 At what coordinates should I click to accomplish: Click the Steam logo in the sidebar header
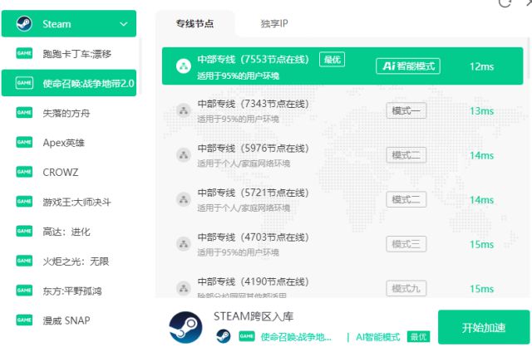coord(24,24)
